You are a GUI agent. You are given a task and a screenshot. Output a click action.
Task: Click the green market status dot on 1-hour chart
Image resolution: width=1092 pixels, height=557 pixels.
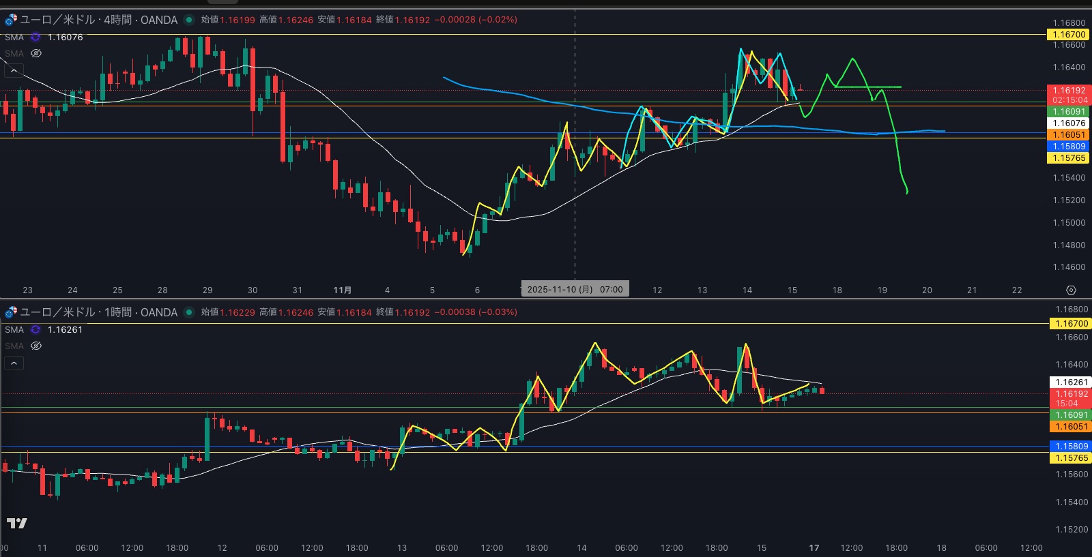[189, 312]
